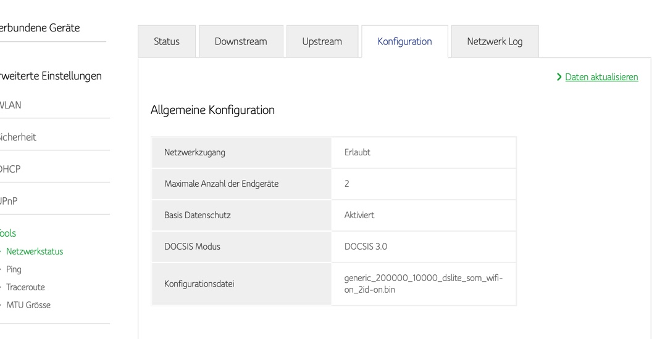Click the Konfigurationsdatei filename value
Screen dimensions: 665x339
click(x=424, y=284)
